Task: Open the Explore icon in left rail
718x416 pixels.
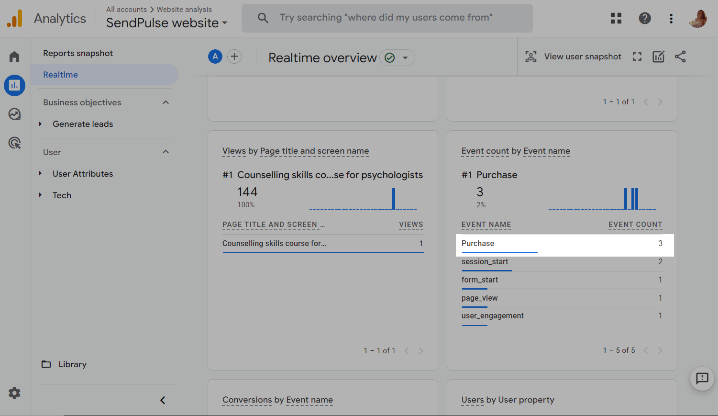Action: [x=14, y=114]
